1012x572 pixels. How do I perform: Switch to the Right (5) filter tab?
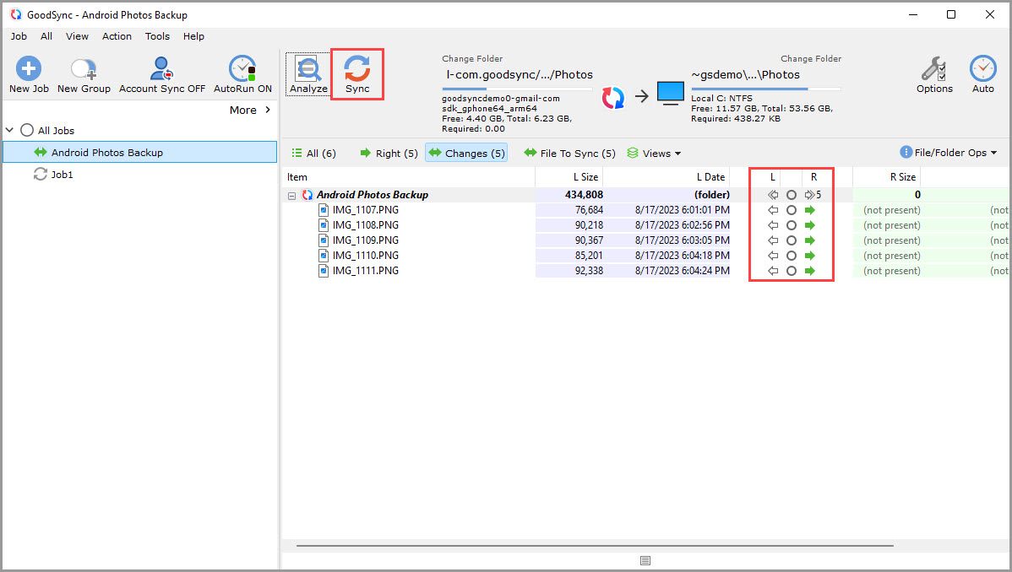pyautogui.click(x=389, y=153)
